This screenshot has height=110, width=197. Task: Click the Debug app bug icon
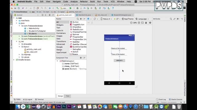(x=78, y=8)
